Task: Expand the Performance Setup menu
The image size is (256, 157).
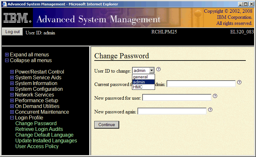Action: click(x=12, y=101)
